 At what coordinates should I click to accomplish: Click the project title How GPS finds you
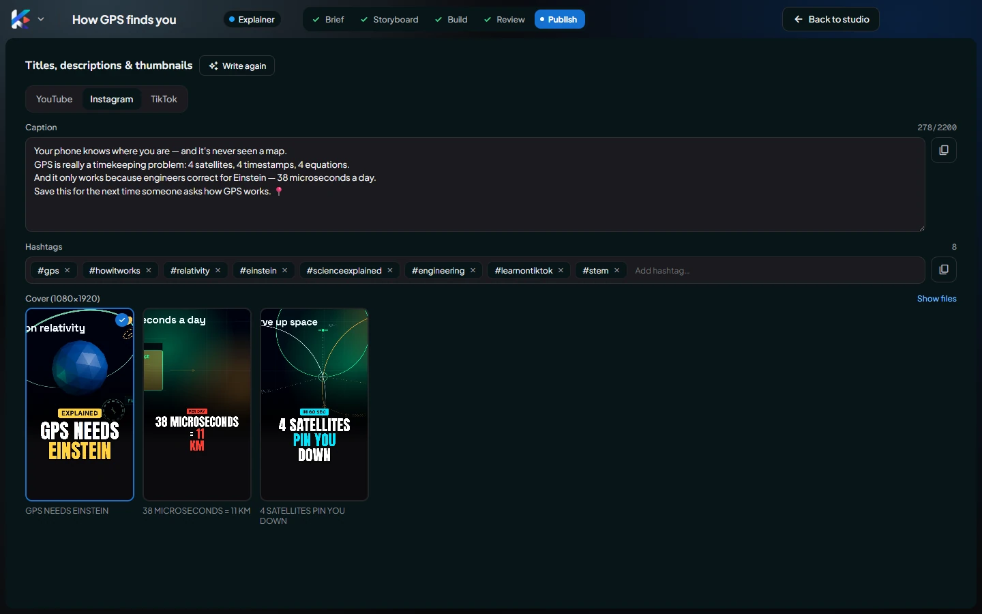click(124, 20)
